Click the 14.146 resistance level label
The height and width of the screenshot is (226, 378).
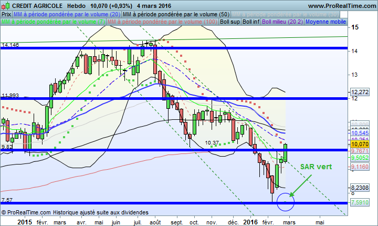coord(10,45)
